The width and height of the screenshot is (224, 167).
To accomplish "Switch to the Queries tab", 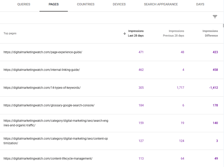I will [24, 4].
